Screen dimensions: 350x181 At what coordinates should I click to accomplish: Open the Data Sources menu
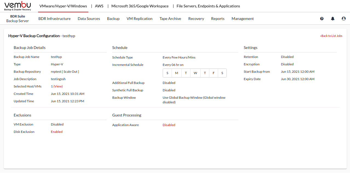[89, 19]
